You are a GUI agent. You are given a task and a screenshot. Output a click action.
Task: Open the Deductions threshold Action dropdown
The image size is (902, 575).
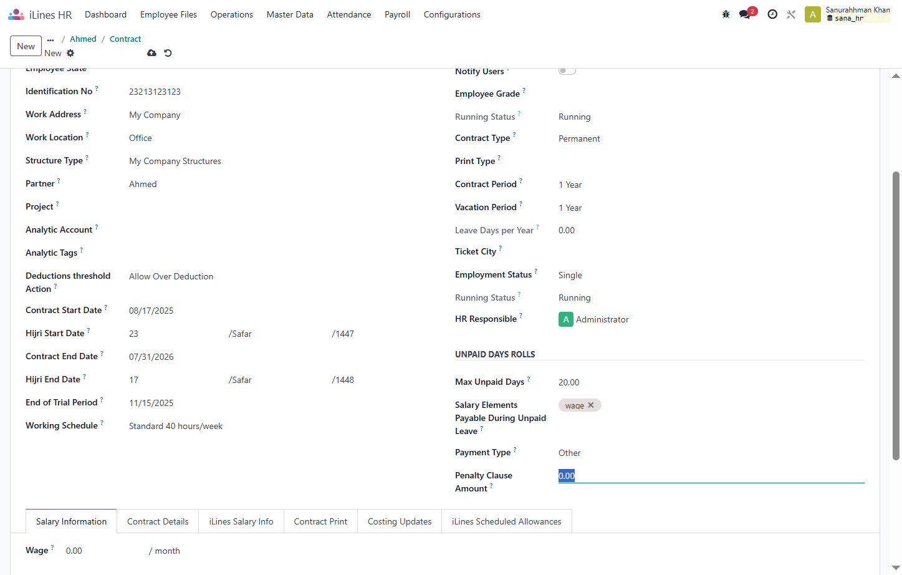pos(282,276)
